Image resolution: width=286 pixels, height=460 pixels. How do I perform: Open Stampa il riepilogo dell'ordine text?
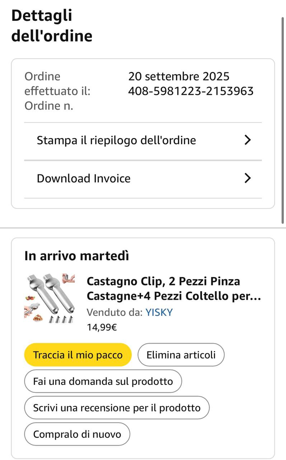pyautogui.click(x=116, y=140)
